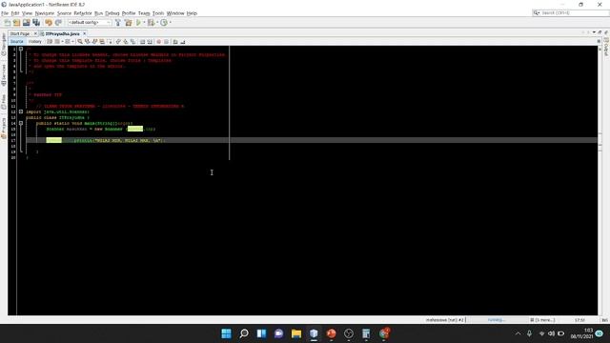
Task: Show hidden icons in the system tray
Action: coord(518,333)
